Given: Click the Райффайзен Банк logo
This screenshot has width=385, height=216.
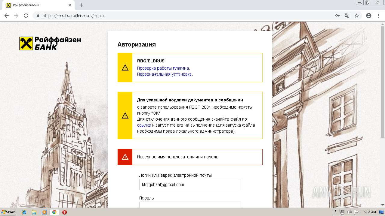Looking at the screenshot, I should coord(50,43).
